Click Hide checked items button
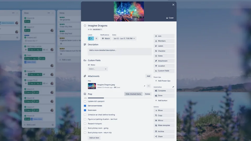The height and width of the screenshot is (141, 251). click(133, 94)
